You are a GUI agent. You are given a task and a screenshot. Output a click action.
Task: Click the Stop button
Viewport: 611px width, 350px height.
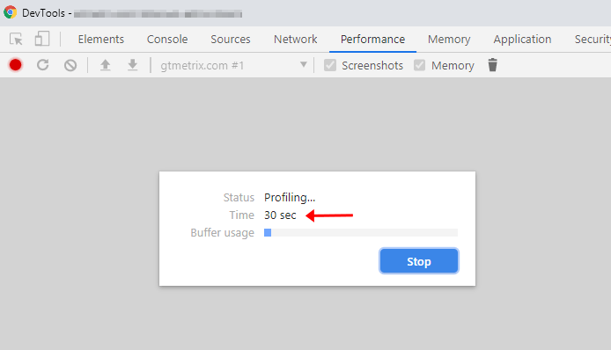[x=419, y=261]
